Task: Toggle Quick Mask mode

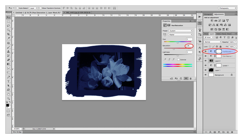Action: [x=8, y=111]
